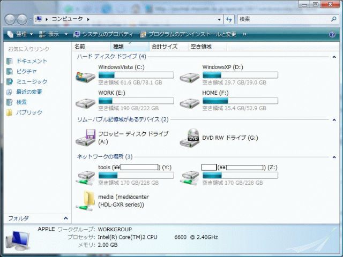Click the 空き領域 29.7 GB/39.0 GB text
This screenshot has height=257, width=343.
[x=234, y=82]
